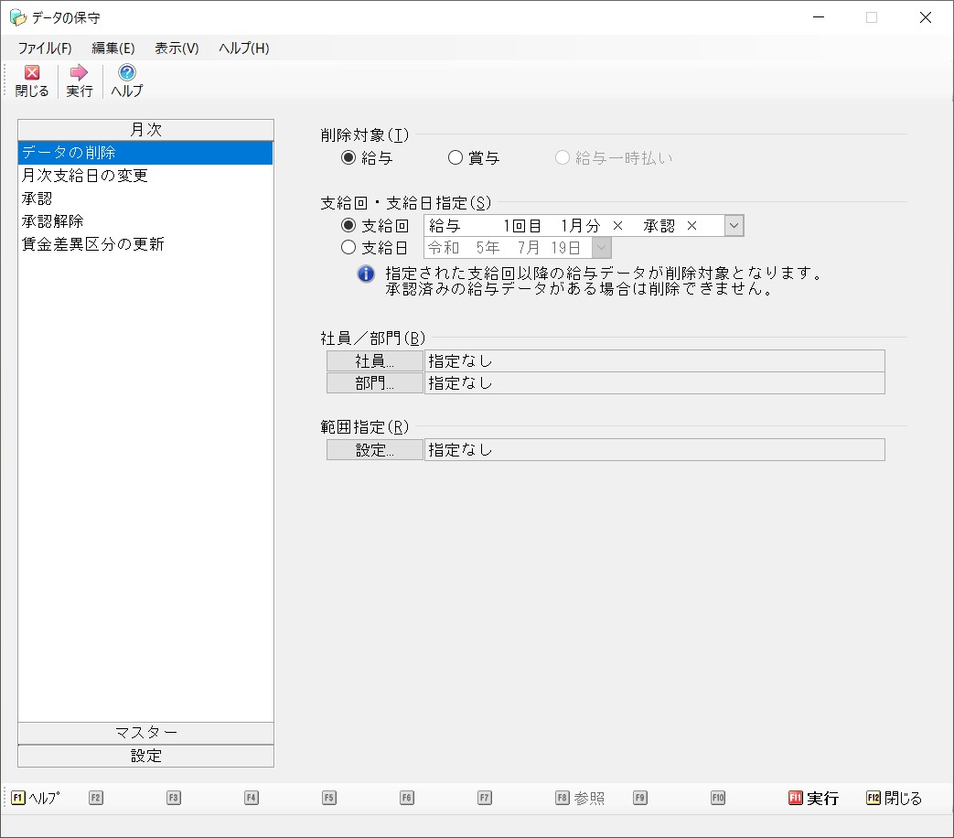
Task: Expand the マスター section in sidebar
Action: click(146, 733)
